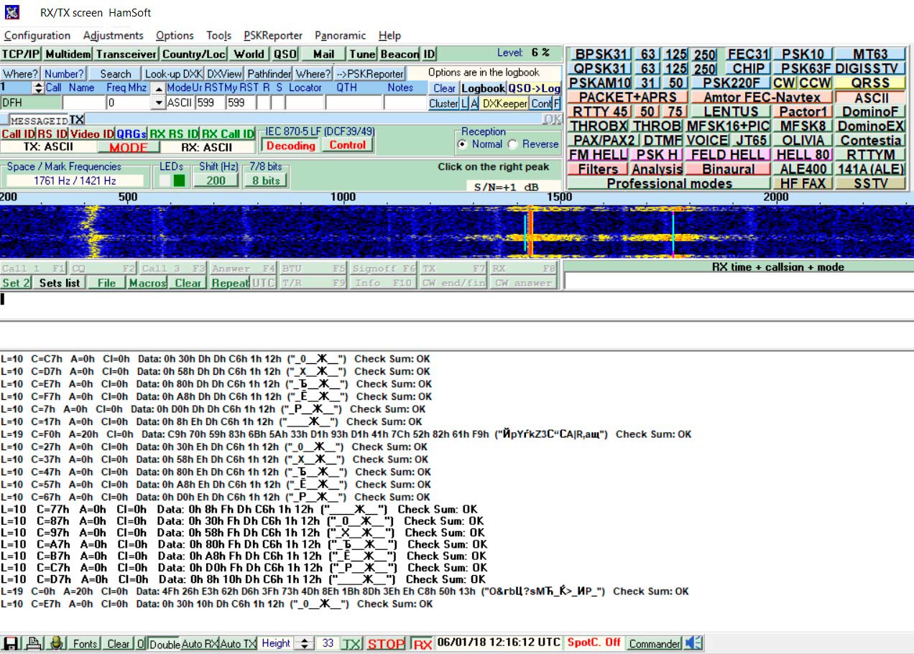Click the speaker sound icon

693,643
